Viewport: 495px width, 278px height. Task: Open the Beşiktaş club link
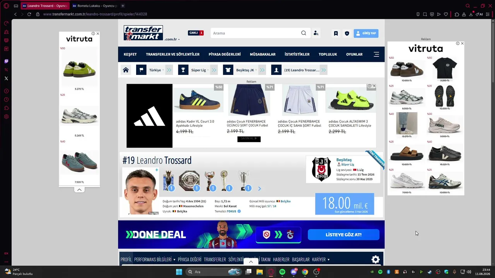[x=344, y=160]
